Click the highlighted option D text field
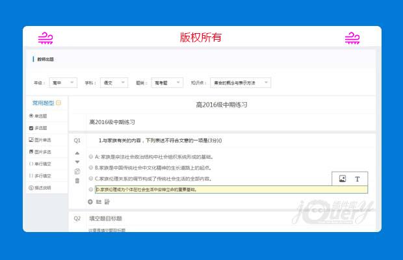403x260 pixels. click(x=231, y=190)
